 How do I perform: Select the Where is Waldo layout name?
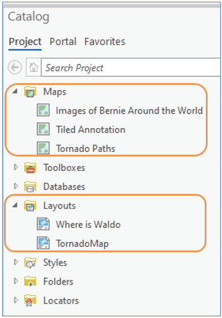(88, 225)
